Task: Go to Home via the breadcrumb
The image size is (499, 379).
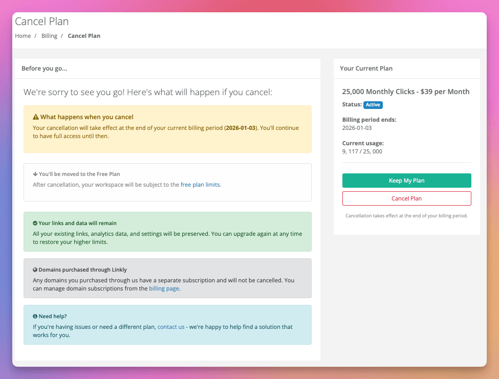Action: 23,36
